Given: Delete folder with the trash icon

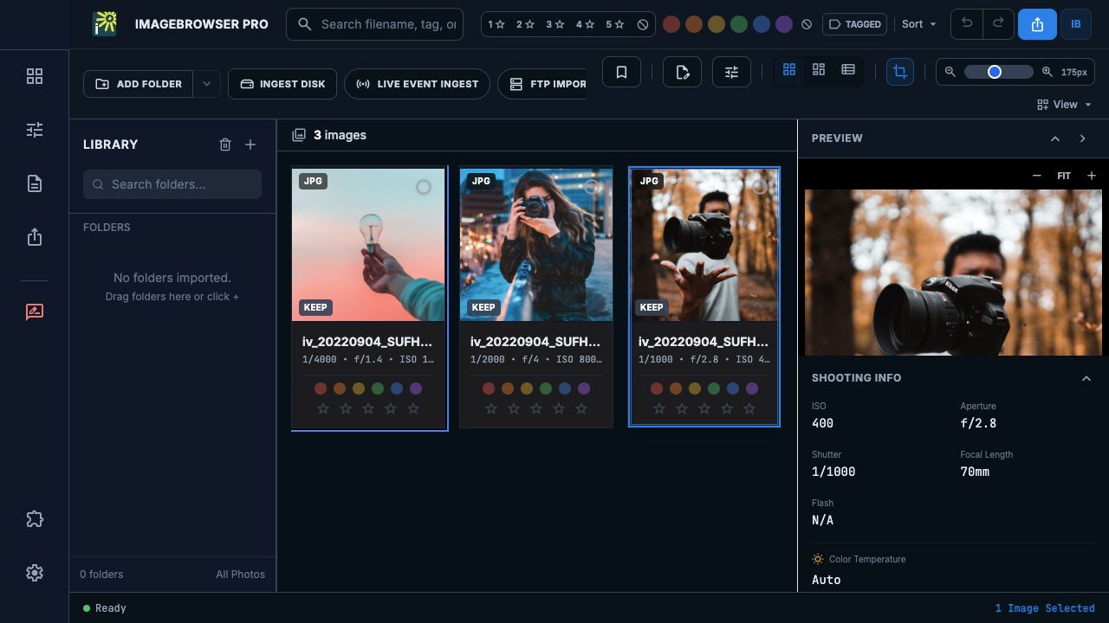Looking at the screenshot, I should [225, 145].
